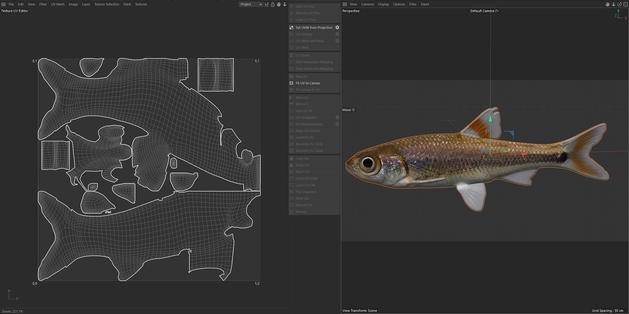Open the Cameras menu
629x314 pixels.
point(368,4)
